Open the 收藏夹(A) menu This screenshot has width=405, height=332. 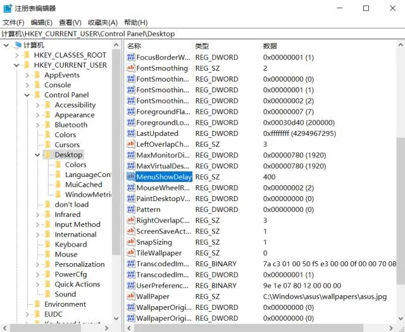click(x=103, y=23)
